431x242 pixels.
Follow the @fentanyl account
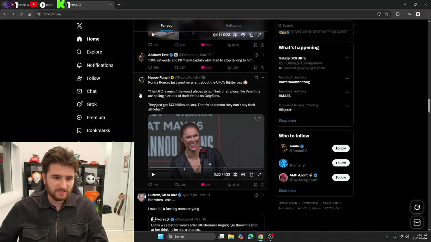pyautogui.click(x=341, y=163)
